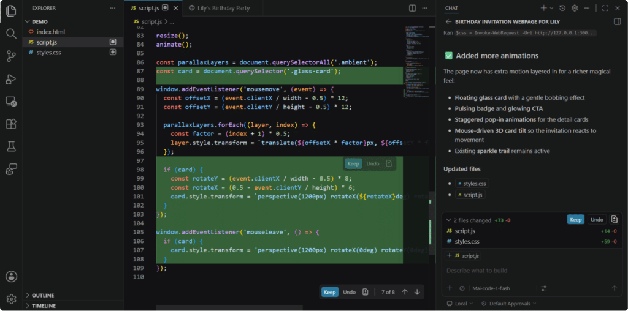Open the Source Control view
The image size is (628, 311).
point(11,56)
